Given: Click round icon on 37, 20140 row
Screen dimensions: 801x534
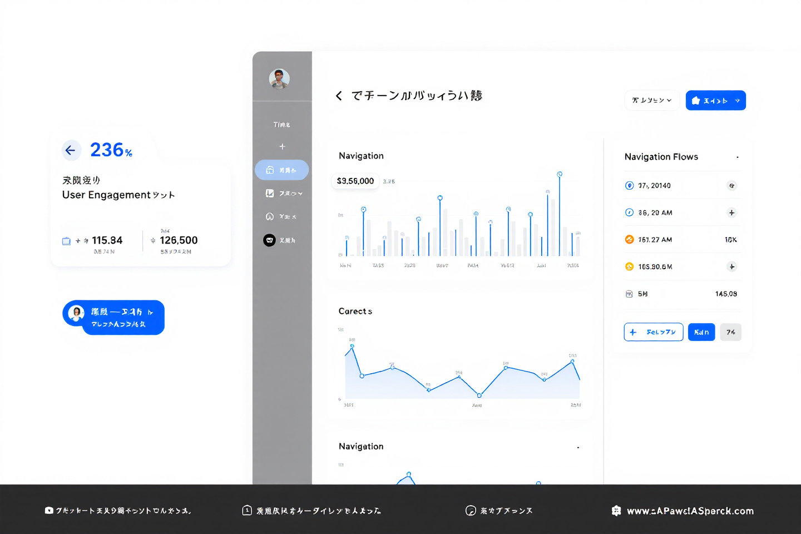Looking at the screenshot, I should [732, 186].
